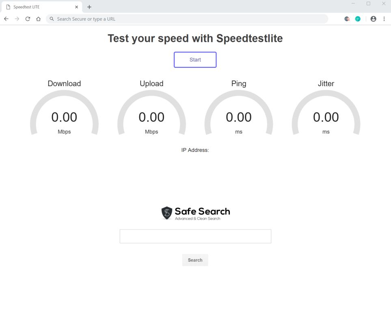Click the Safe Search shield logo

point(167,213)
